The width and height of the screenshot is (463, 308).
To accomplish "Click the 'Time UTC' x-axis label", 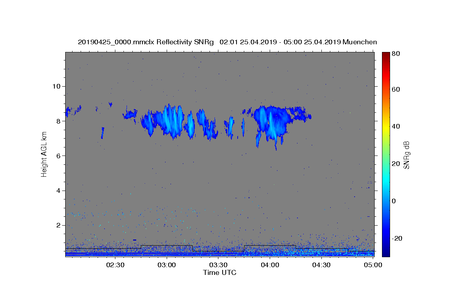I will (x=220, y=273).
